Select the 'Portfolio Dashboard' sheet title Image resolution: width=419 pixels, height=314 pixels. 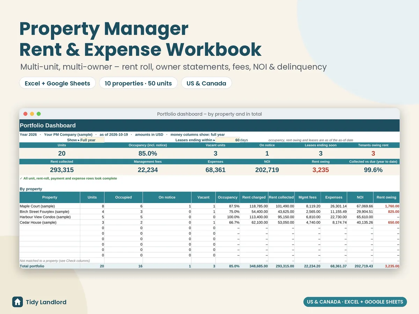point(48,125)
